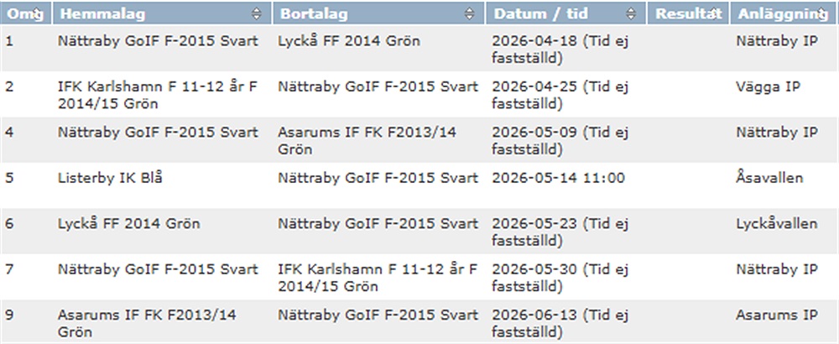This screenshot has height=344, width=839.
Task: Click the Lyckåvallen venue cell
Action: pos(776,224)
